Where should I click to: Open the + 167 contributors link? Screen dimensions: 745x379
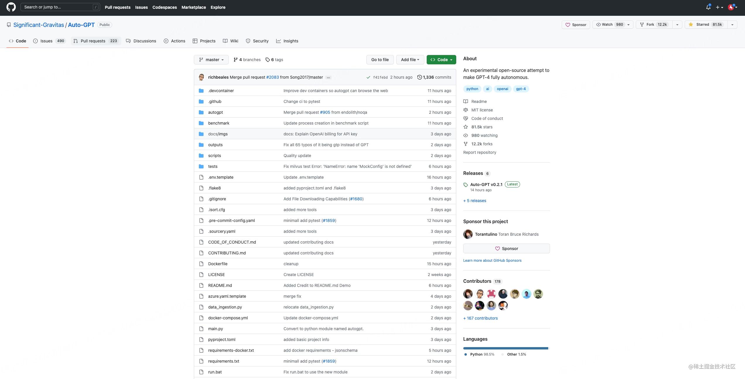(x=480, y=318)
